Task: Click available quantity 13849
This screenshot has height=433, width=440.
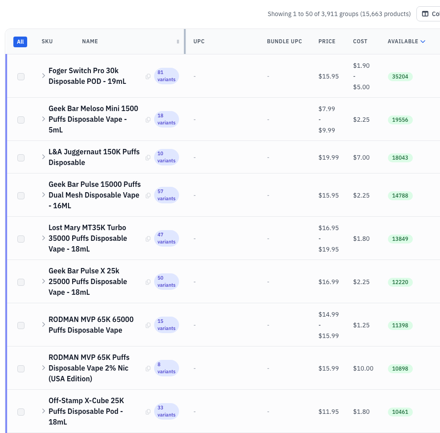Action: tap(400, 239)
